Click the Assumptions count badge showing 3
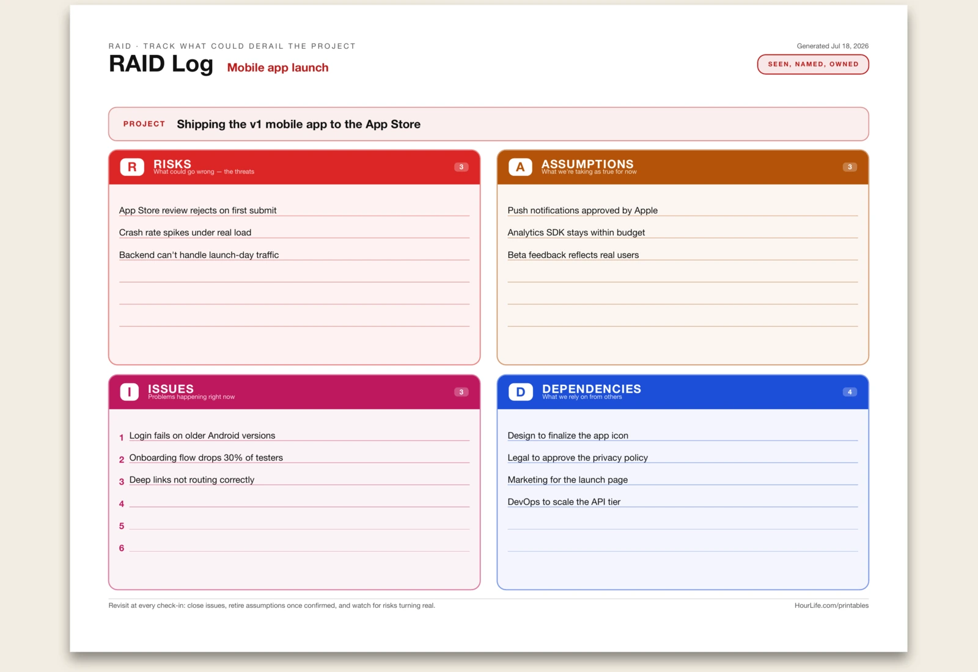 point(850,167)
